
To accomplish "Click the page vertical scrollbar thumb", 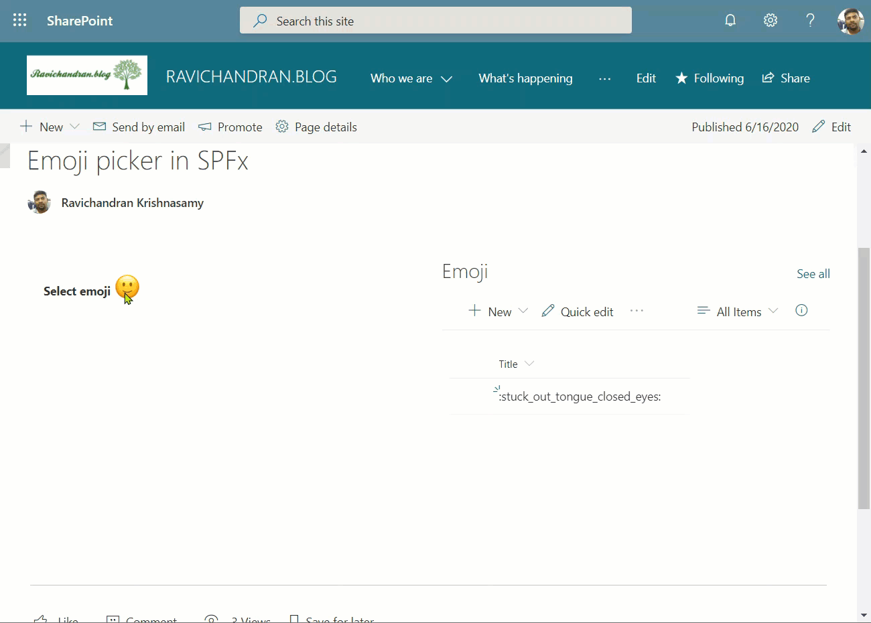I will (864, 378).
